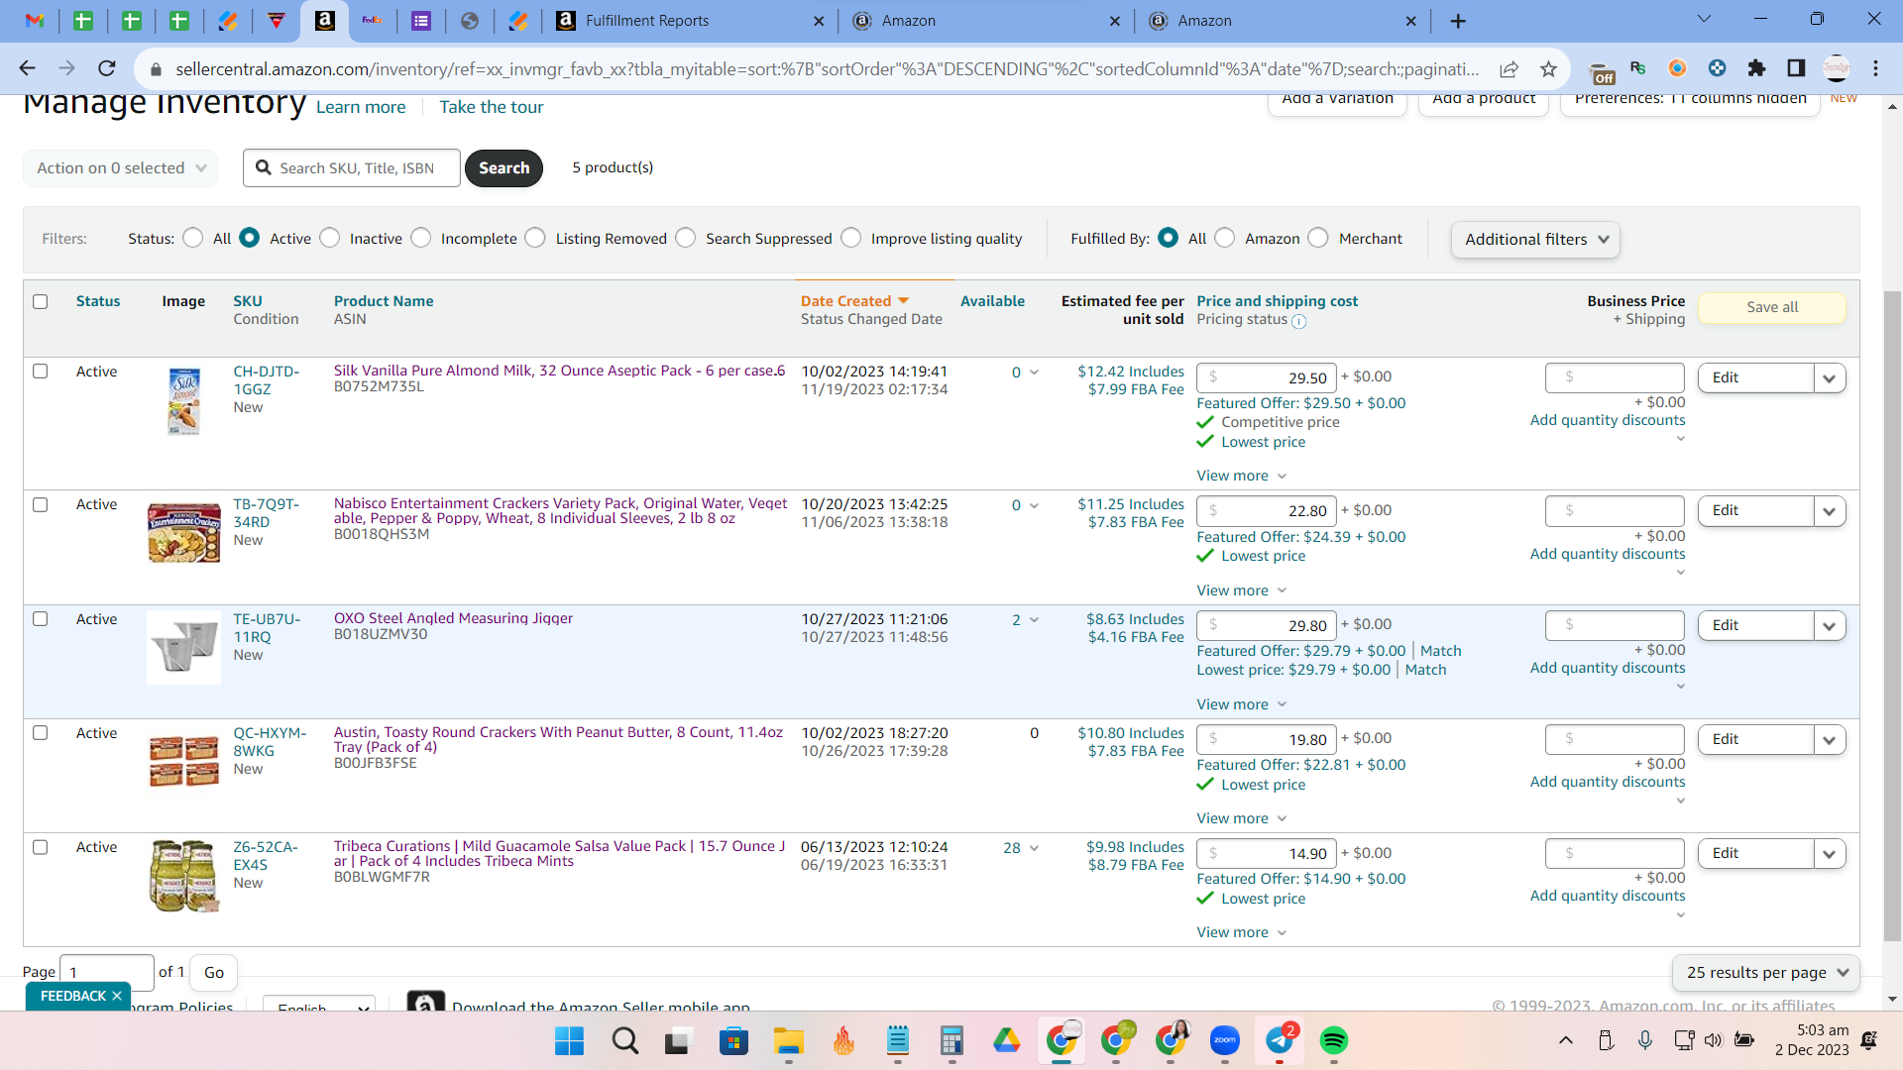Go back to the previous page
Image resolution: width=1903 pixels, height=1070 pixels.
(x=27, y=68)
